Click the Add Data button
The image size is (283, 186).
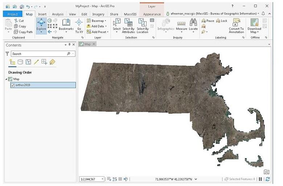pyautogui.click(x=97, y=26)
